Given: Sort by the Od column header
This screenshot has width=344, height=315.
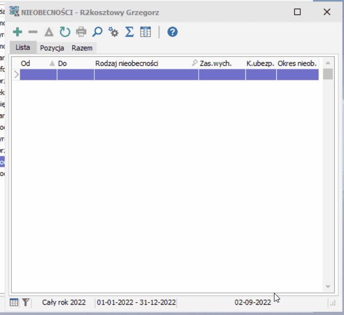Looking at the screenshot, I should point(25,64).
